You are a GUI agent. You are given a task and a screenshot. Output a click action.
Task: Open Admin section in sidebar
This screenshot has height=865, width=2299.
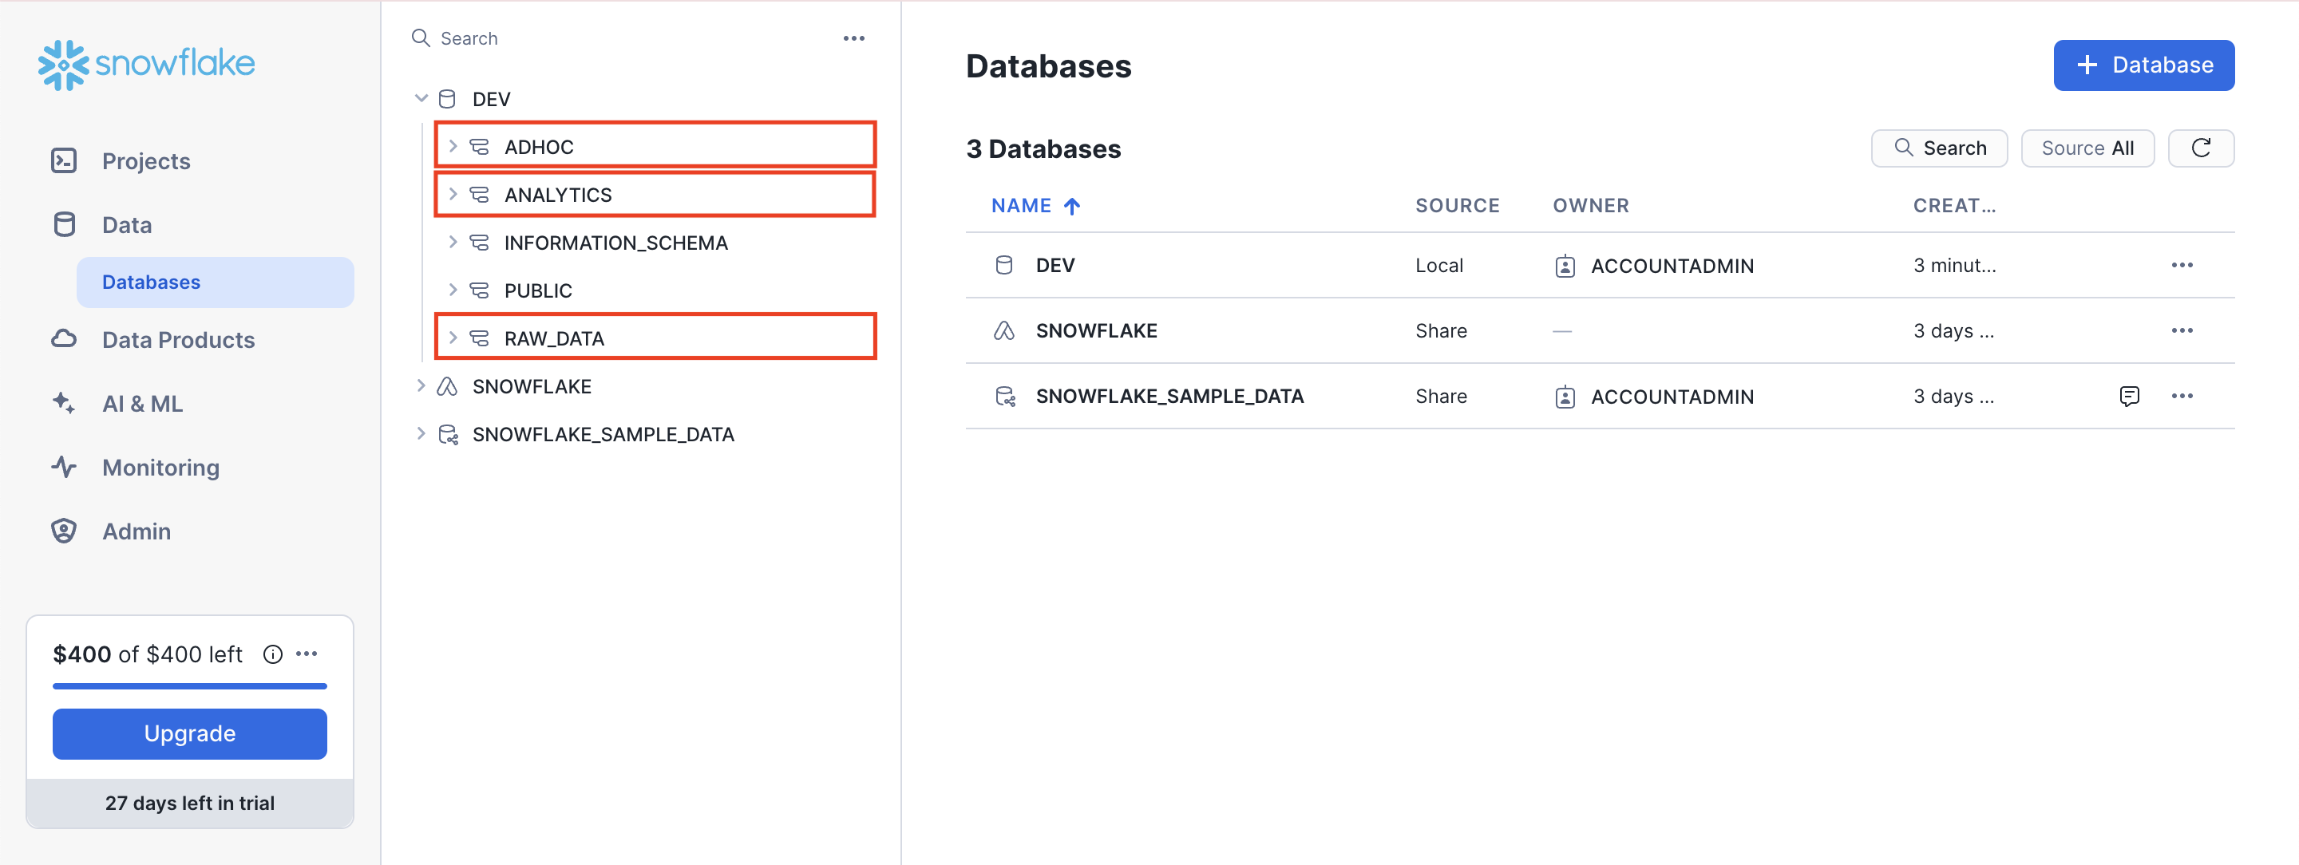point(136,531)
